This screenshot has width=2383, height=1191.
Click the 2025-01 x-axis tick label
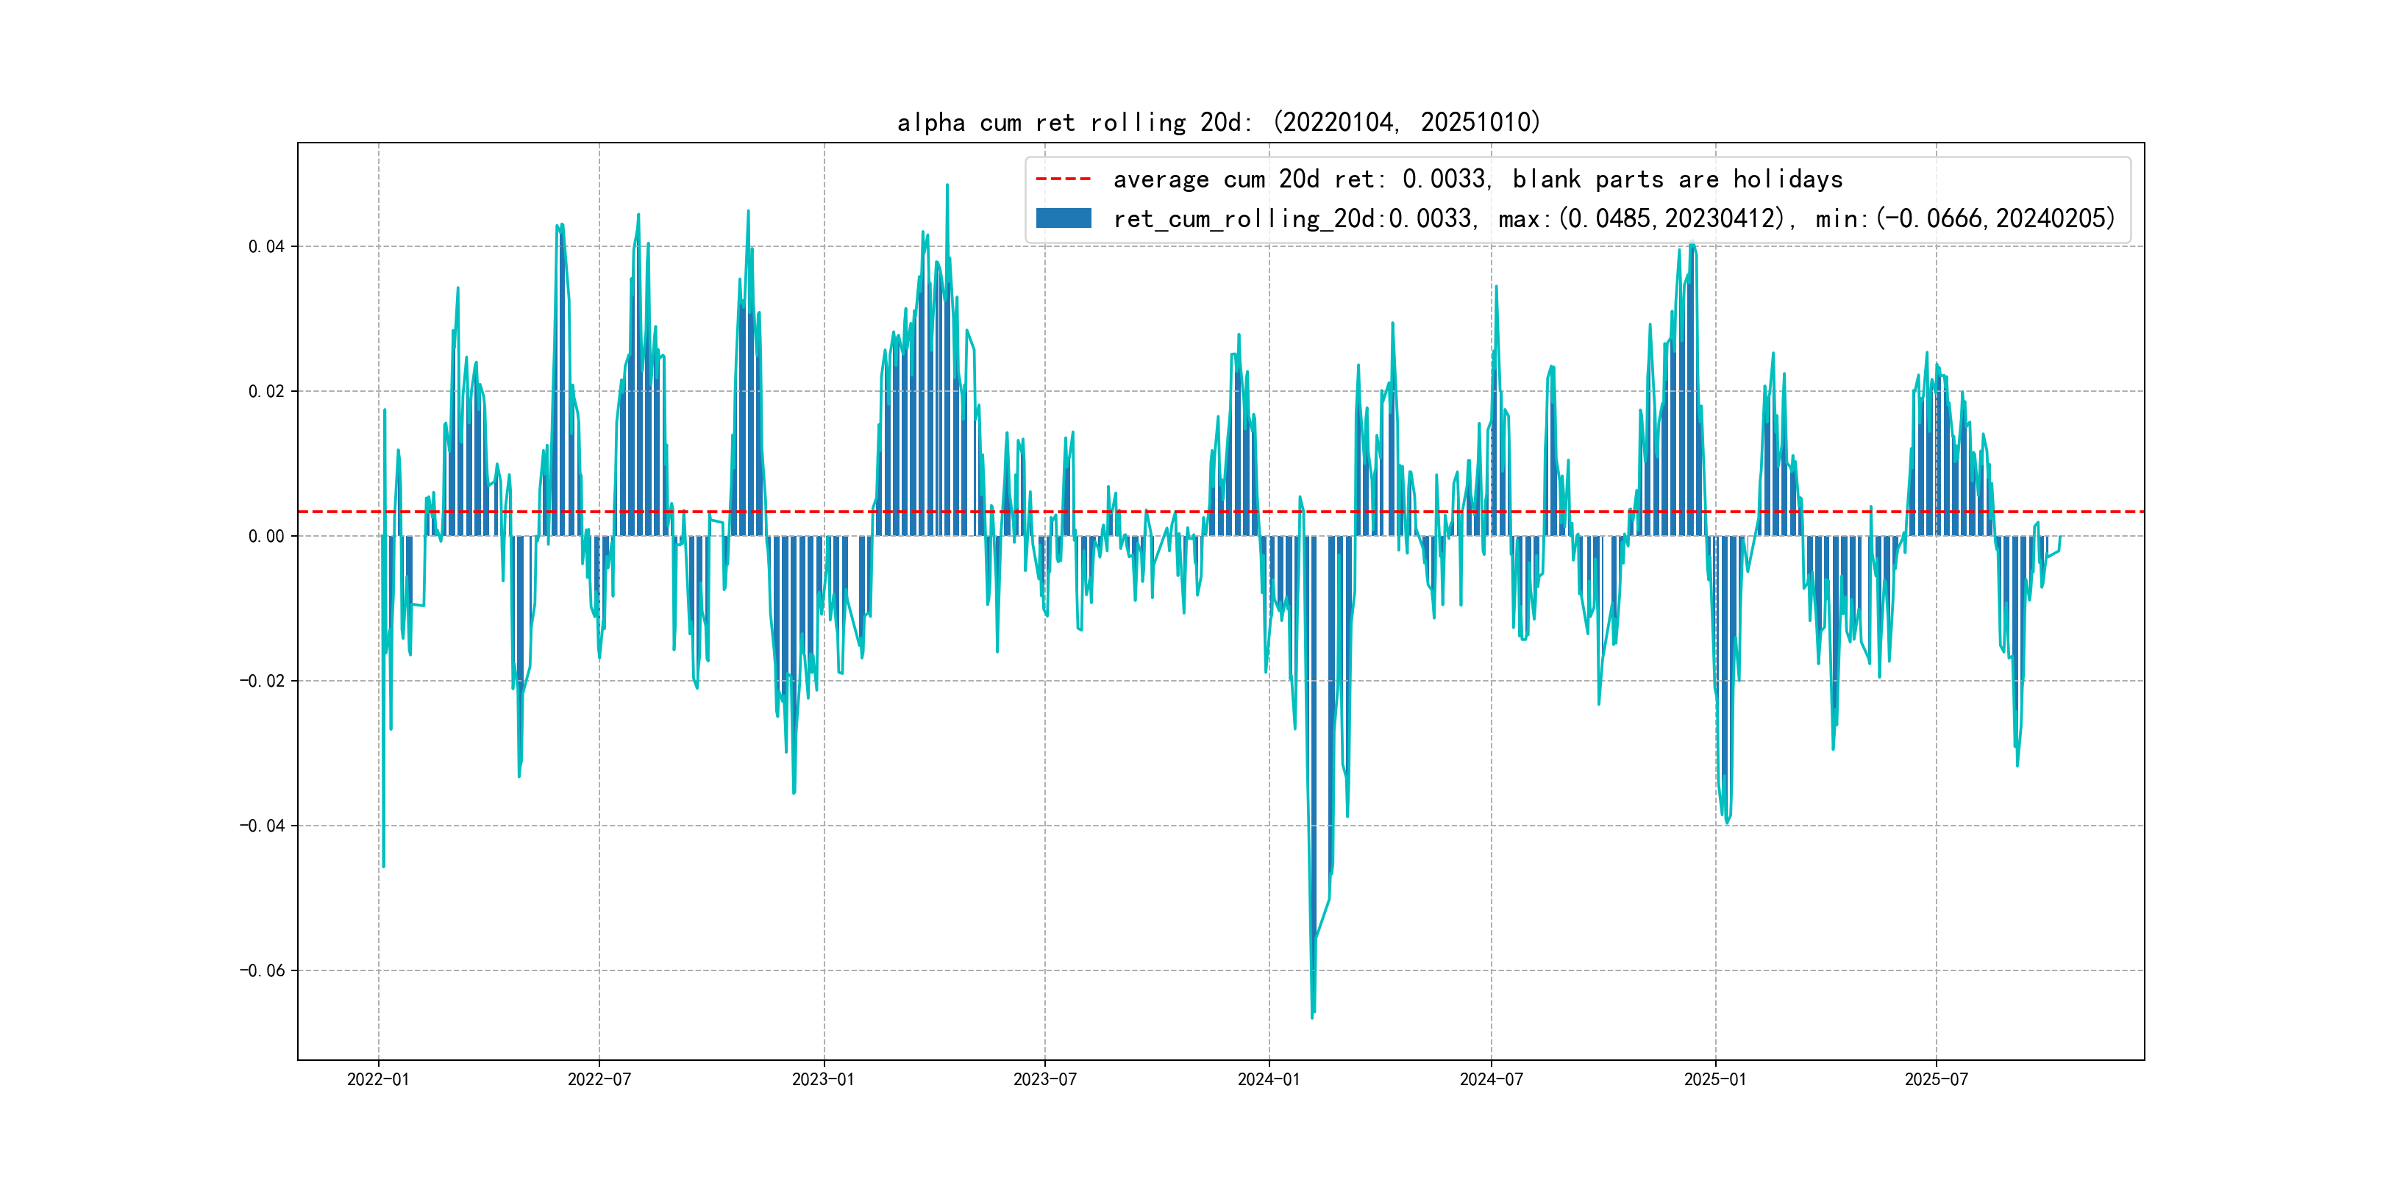[1715, 1079]
